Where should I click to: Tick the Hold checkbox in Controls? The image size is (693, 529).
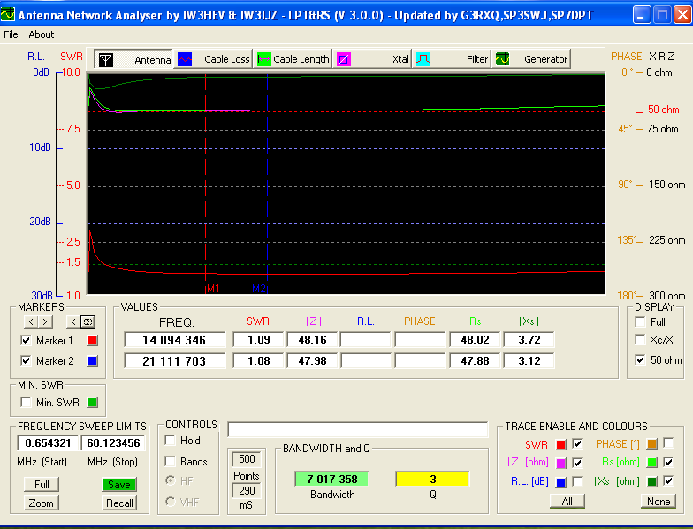pos(171,441)
